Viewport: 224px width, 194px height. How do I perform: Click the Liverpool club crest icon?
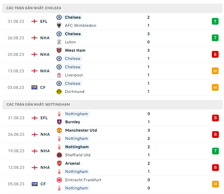click(59, 75)
